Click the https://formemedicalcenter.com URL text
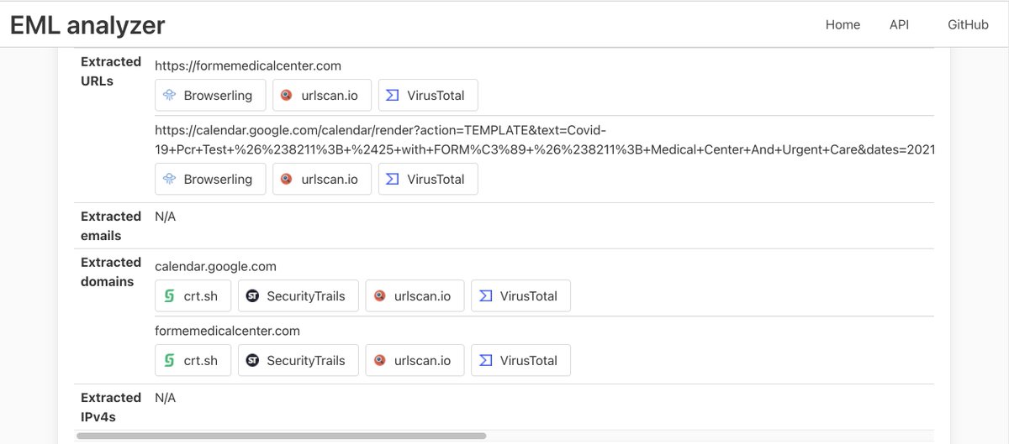 248,65
